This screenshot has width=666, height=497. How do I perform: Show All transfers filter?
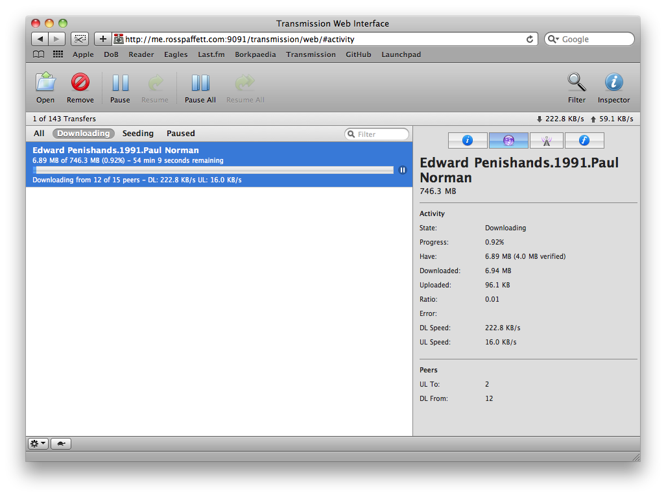click(39, 134)
